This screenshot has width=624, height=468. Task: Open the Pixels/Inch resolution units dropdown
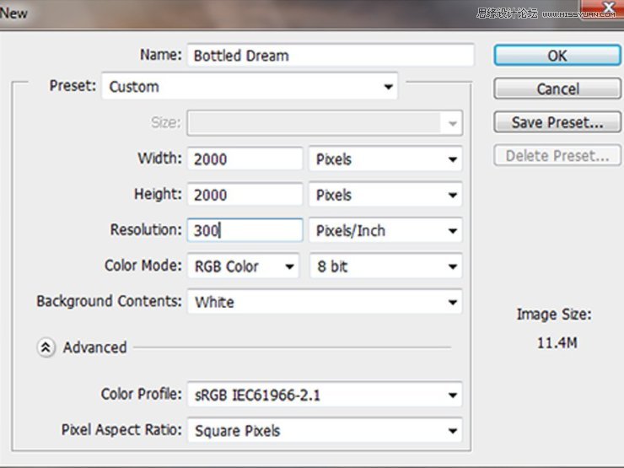click(385, 230)
